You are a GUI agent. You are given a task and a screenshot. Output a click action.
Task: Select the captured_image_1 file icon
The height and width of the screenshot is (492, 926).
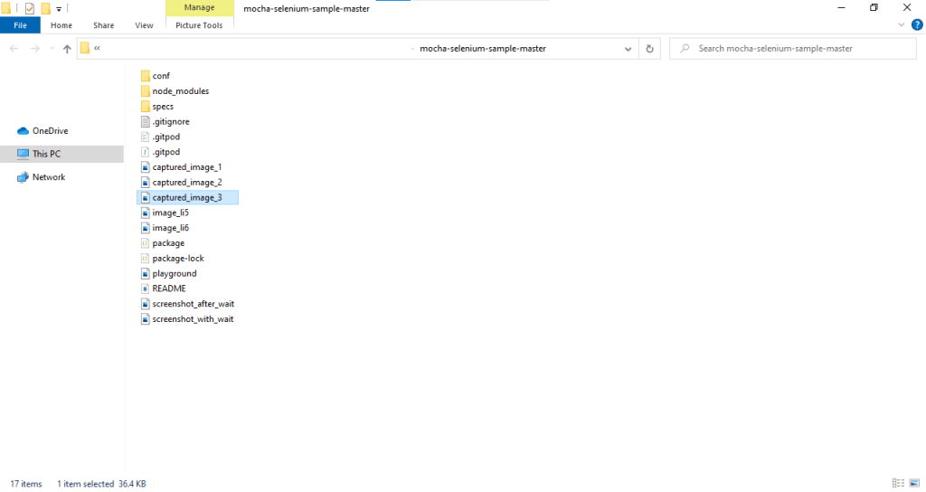pyautogui.click(x=146, y=167)
